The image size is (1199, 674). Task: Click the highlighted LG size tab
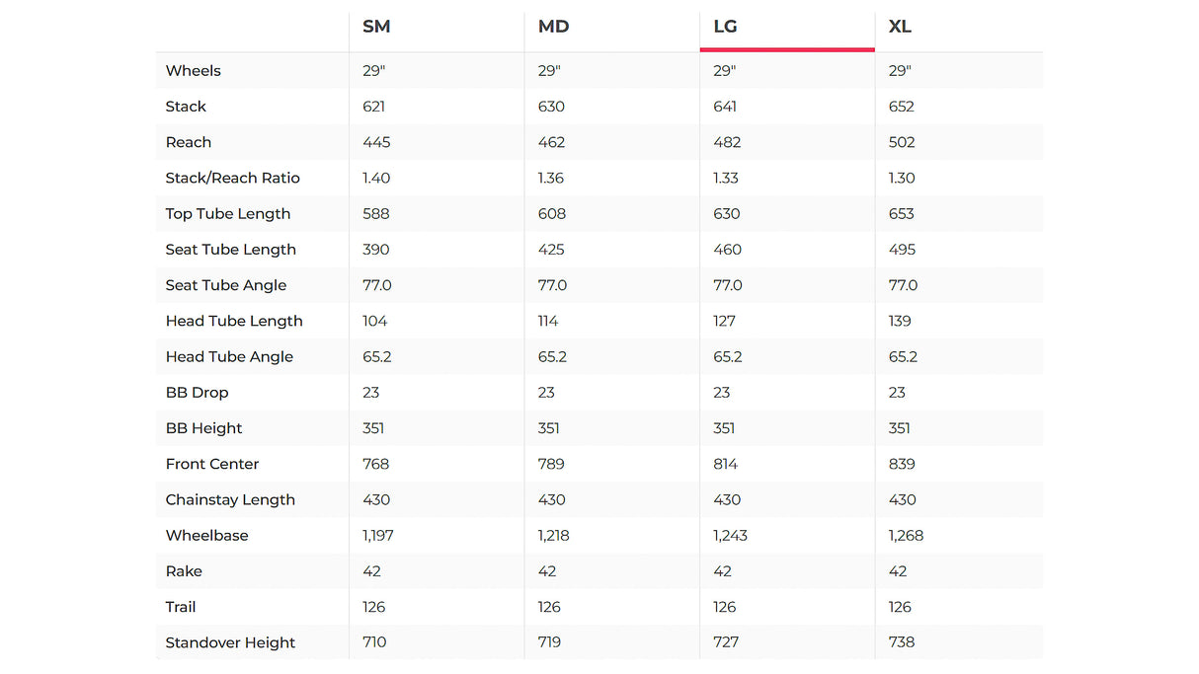(x=725, y=27)
